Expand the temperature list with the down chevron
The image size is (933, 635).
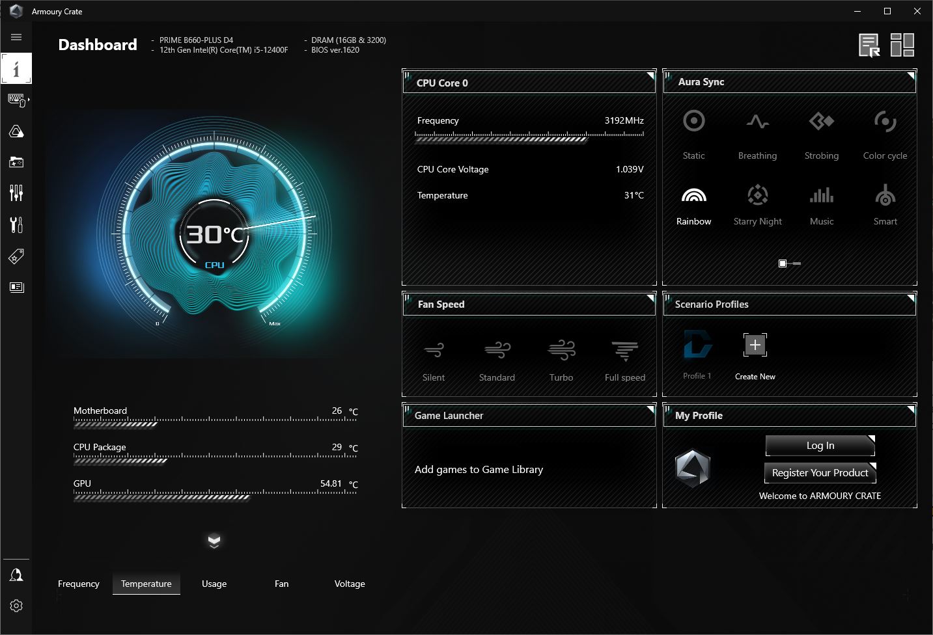pos(214,541)
